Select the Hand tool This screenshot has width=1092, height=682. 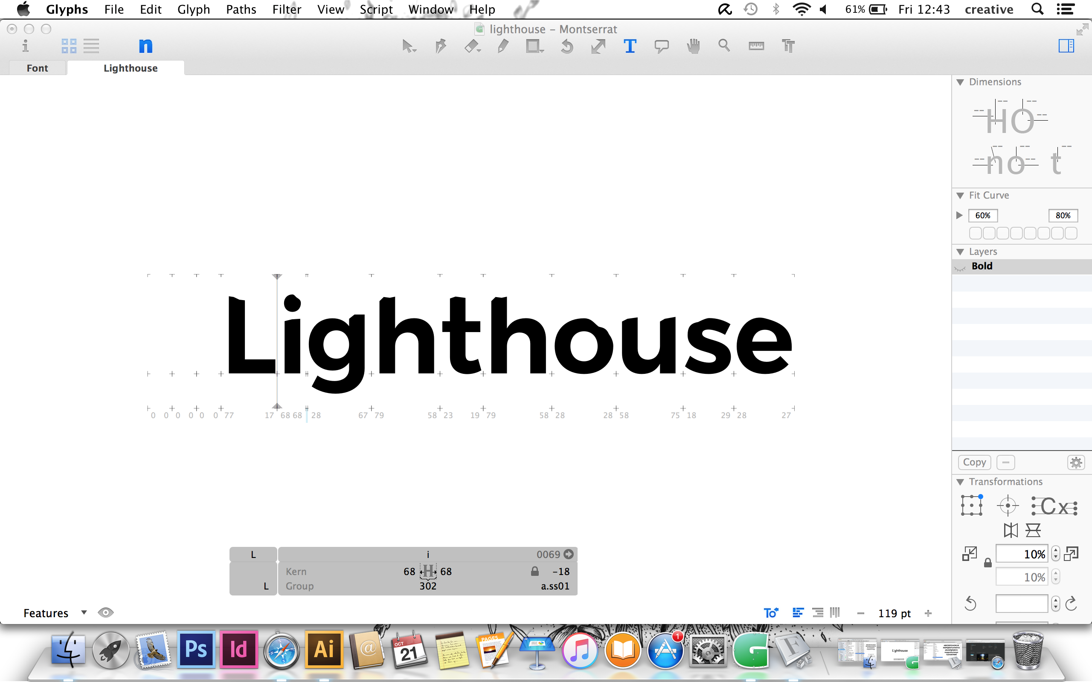point(693,46)
